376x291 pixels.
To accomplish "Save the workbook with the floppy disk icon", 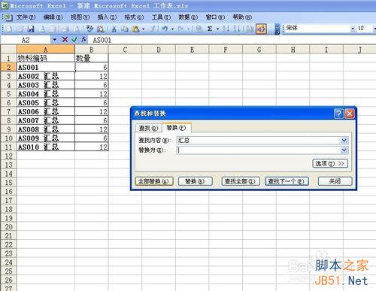I will 31,29.
